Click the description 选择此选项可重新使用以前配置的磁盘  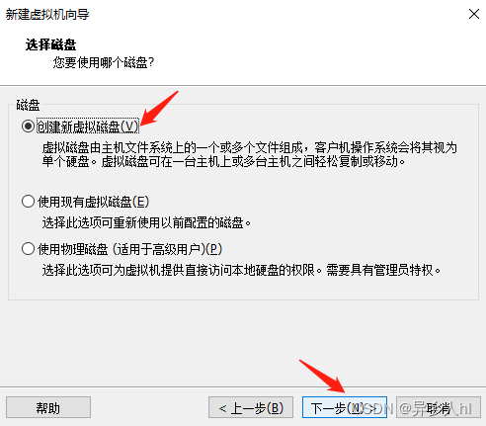[146, 223]
